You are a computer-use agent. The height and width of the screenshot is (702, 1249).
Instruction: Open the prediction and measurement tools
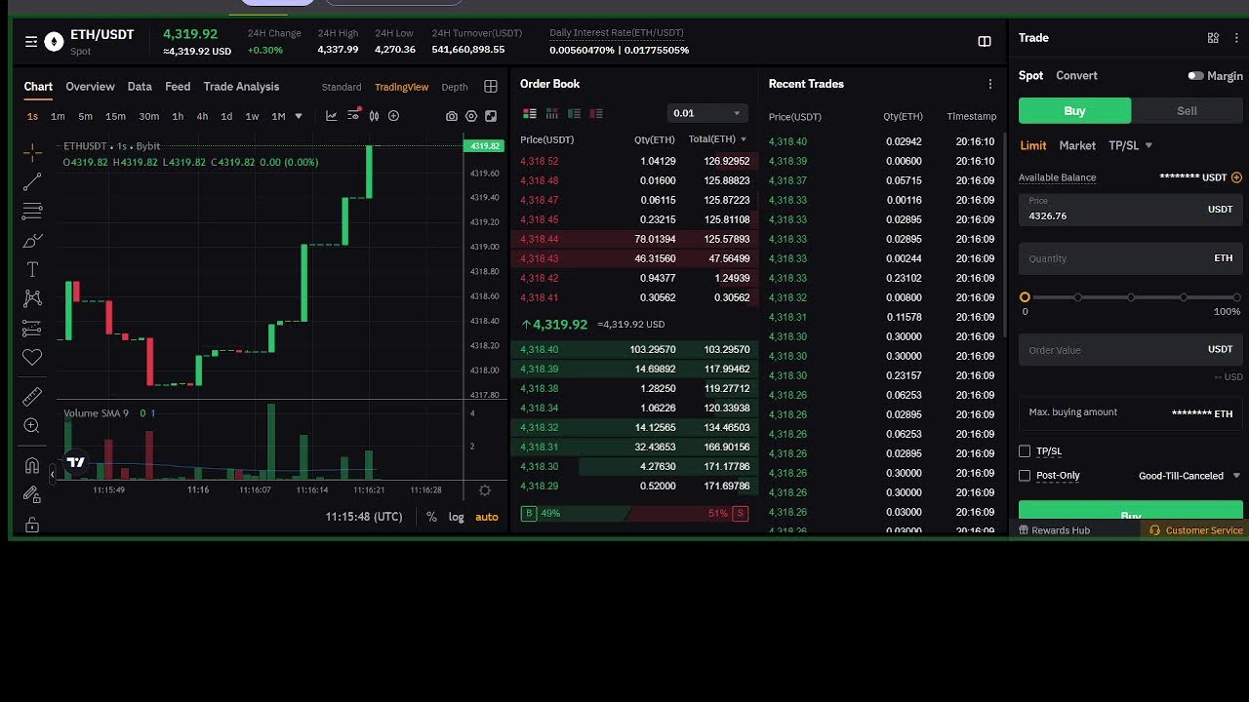(32, 328)
